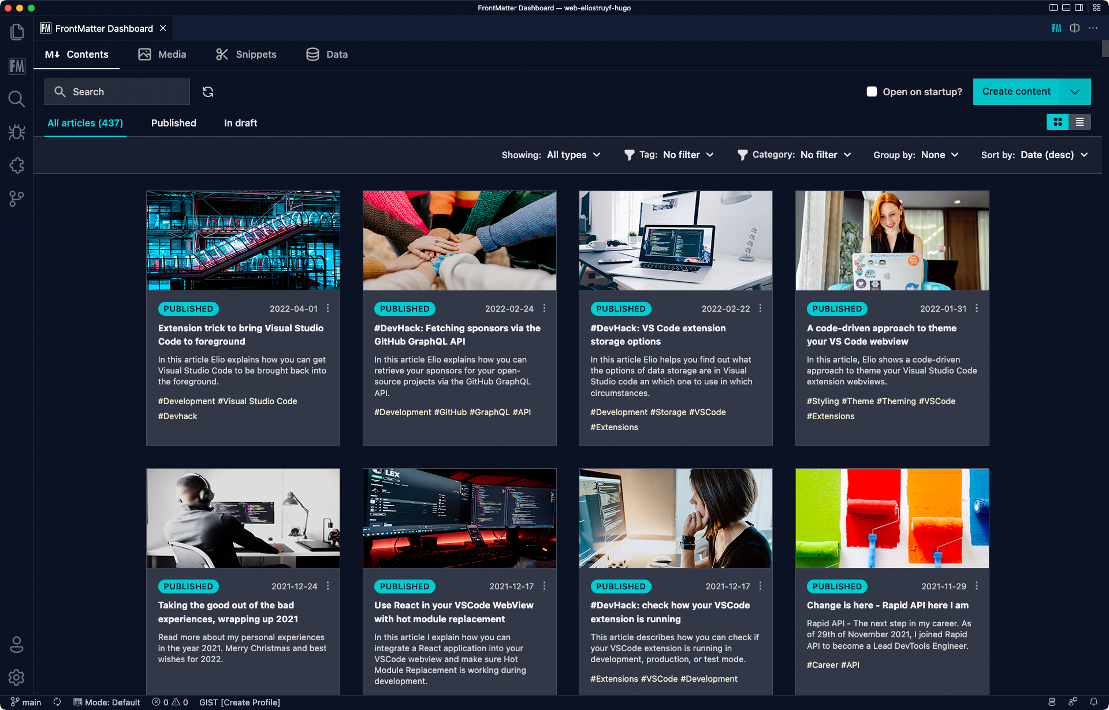Open the Source Control view

(x=17, y=199)
